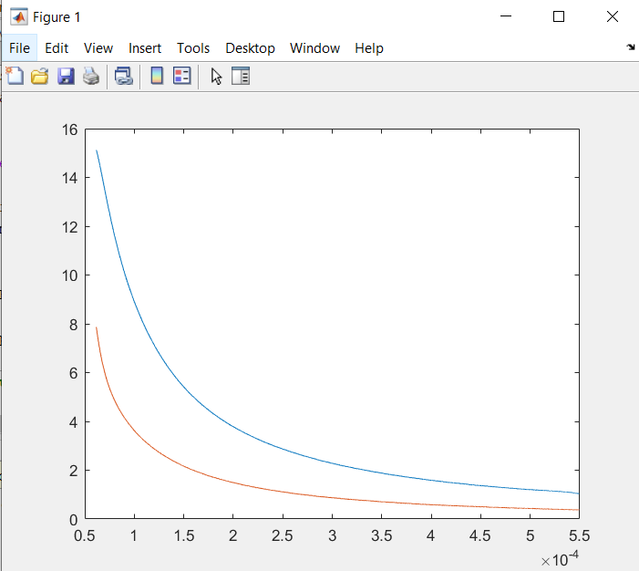Click the y-axis tick label 6

73,373
